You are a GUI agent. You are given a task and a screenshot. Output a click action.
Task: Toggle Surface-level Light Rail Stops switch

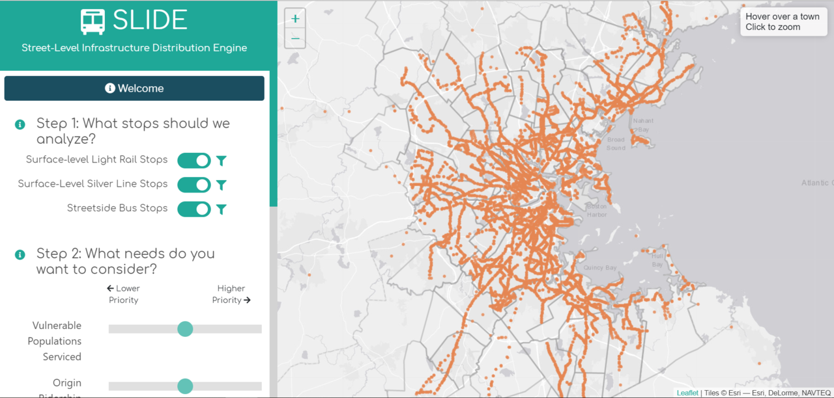click(x=194, y=161)
